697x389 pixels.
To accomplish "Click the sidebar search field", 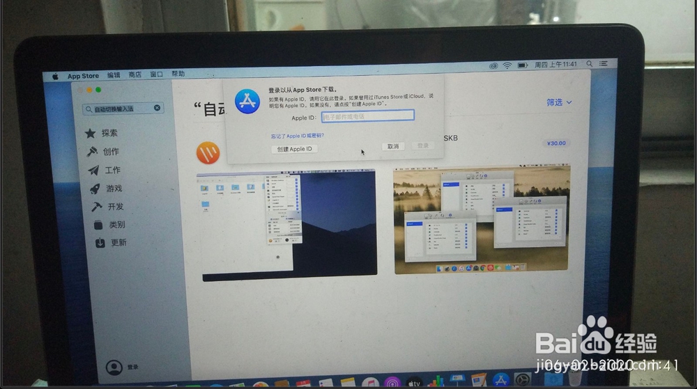I will [123, 109].
